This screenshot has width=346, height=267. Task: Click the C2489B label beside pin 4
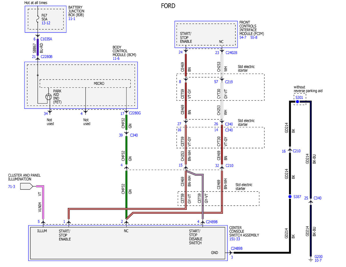[212, 221]
